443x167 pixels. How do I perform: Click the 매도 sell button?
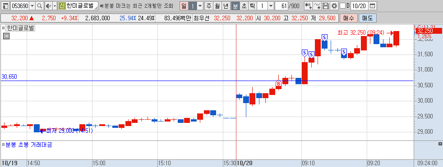[x=368, y=18]
